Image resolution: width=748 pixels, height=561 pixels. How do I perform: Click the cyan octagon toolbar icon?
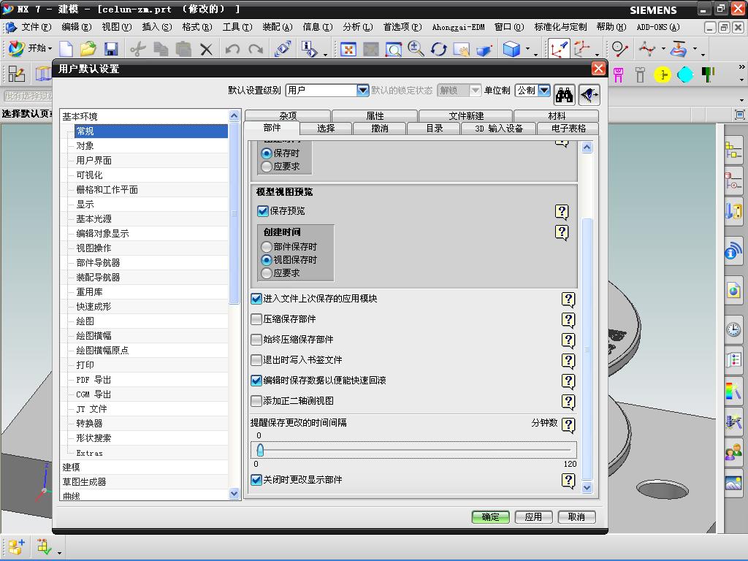[x=685, y=75]
